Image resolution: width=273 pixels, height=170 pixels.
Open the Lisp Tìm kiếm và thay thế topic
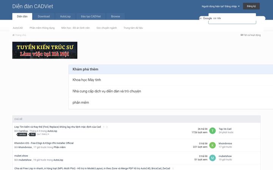pos(58,127)
